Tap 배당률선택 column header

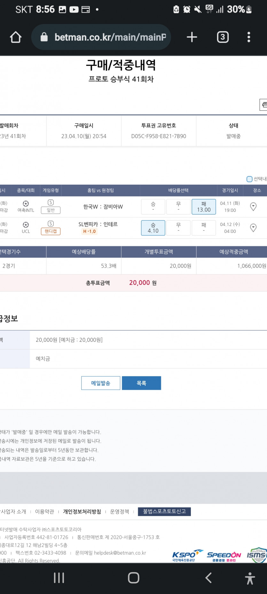point(178,190)
